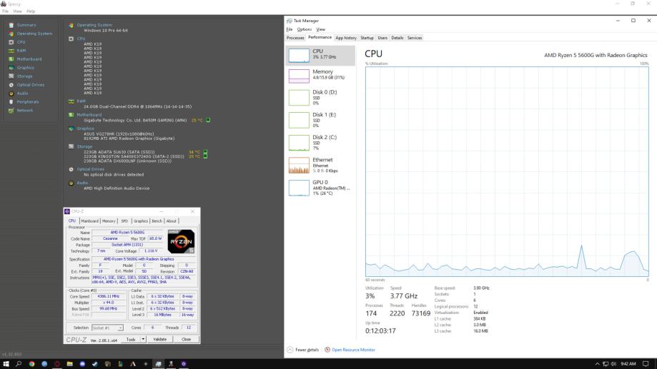Open Task Manager Options menu
The width and height of the screenshot is (657, 369).
(305, 29)
